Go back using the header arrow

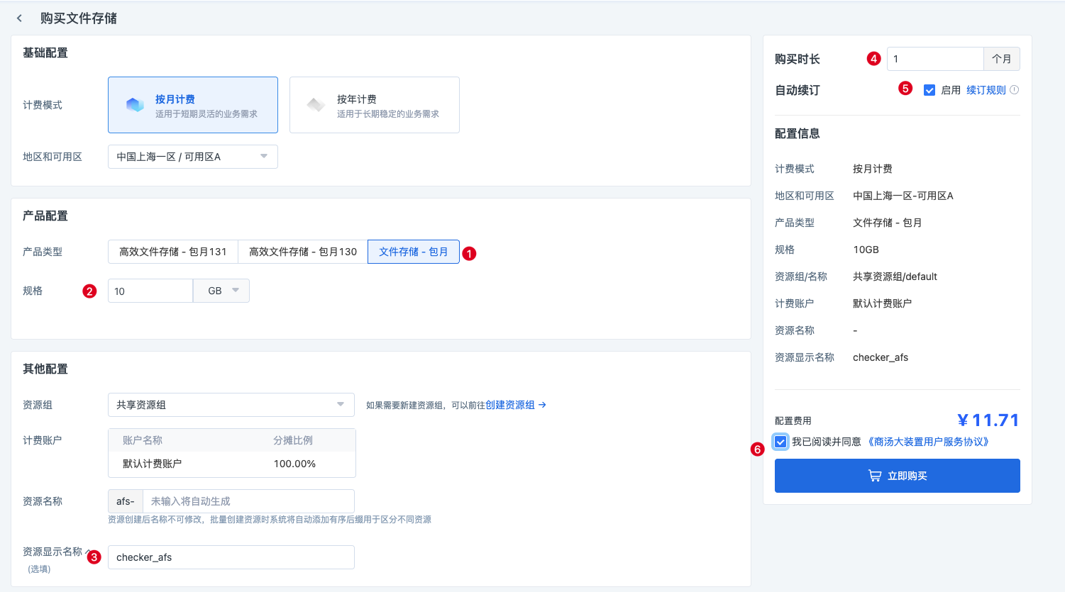(19, 18)
